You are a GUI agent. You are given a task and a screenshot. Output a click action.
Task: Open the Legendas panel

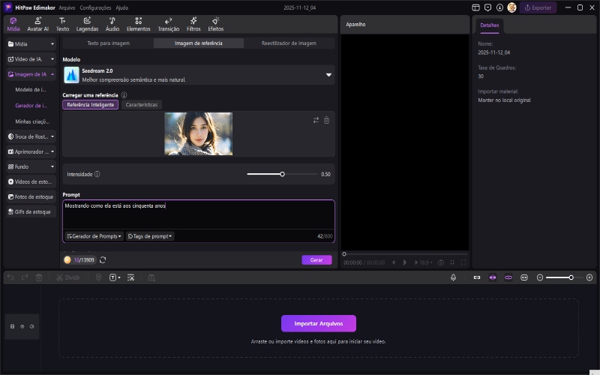click(x=87, y=24)
